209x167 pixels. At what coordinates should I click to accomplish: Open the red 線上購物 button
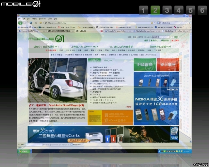(168, 65)
